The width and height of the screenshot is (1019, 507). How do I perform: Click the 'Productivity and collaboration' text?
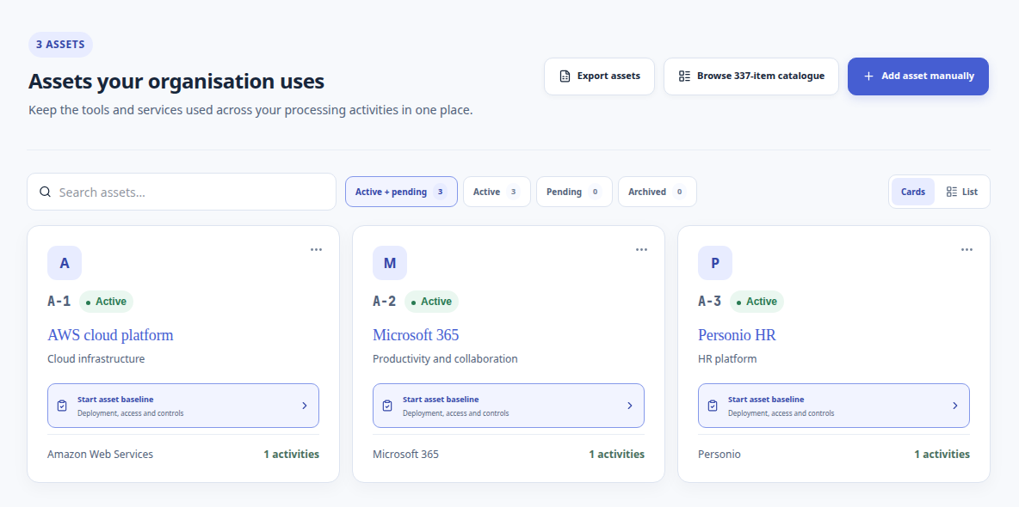pyautogui.click(x=445, y=359)
